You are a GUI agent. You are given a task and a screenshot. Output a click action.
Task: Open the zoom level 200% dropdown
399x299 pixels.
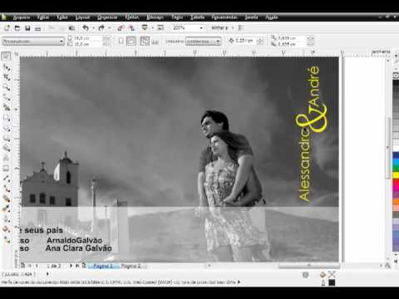[201, 28]
